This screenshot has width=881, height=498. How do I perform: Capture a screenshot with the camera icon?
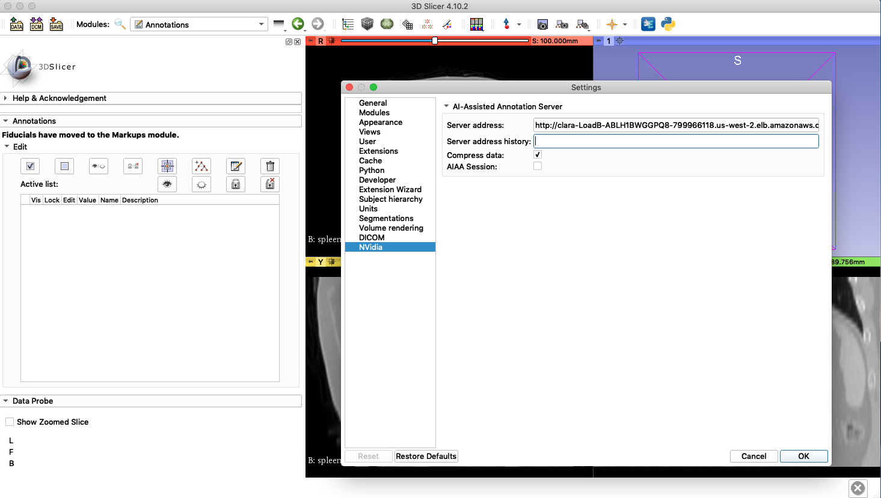pos(542,24)
